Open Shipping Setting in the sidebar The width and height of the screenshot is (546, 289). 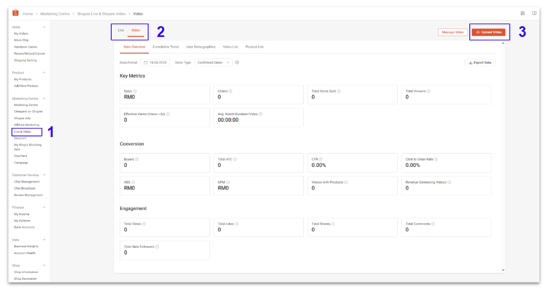coord(25,60)
